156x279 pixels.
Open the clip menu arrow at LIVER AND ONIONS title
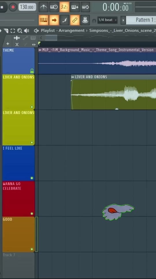pos(73,77)
